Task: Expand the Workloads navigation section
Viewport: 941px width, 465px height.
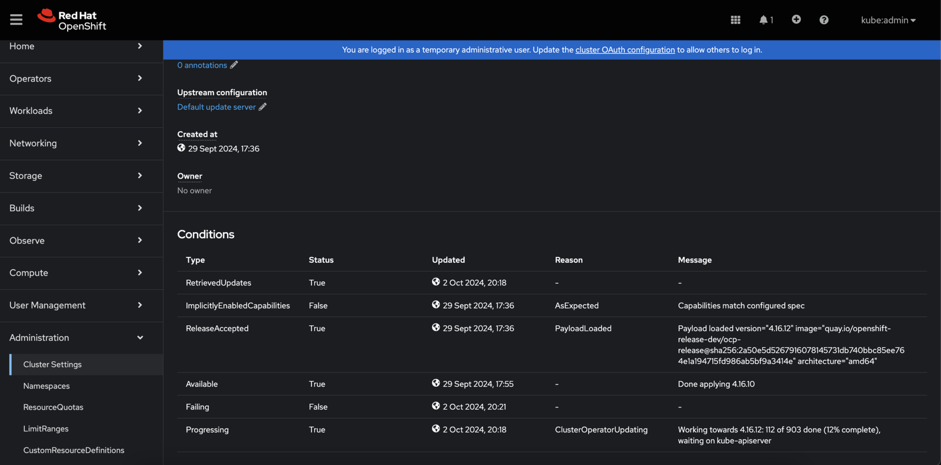Action: pyautogui.click(x=81, y=111)
